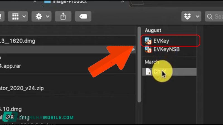This screenshot has height=125, width=223.
Task: Click into the Search field
Action: pyautogui.click(x=214, y=16)
